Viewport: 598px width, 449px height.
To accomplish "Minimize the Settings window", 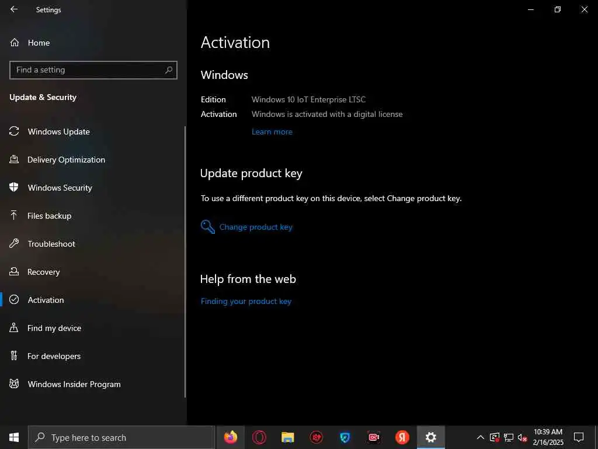I will [x=530, y=9].
